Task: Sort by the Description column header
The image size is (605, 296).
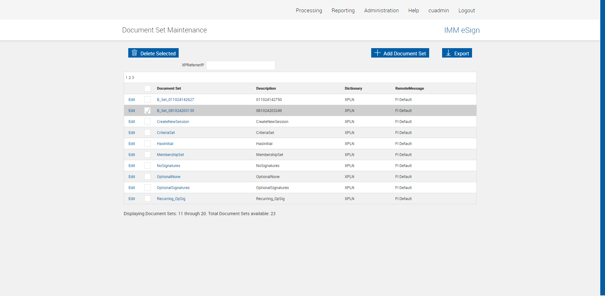Action: coord(266,88)
